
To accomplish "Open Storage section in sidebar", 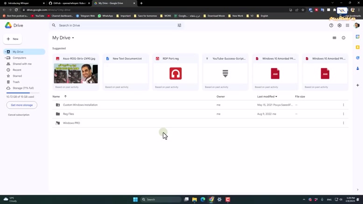I will [x=23, y=88].
